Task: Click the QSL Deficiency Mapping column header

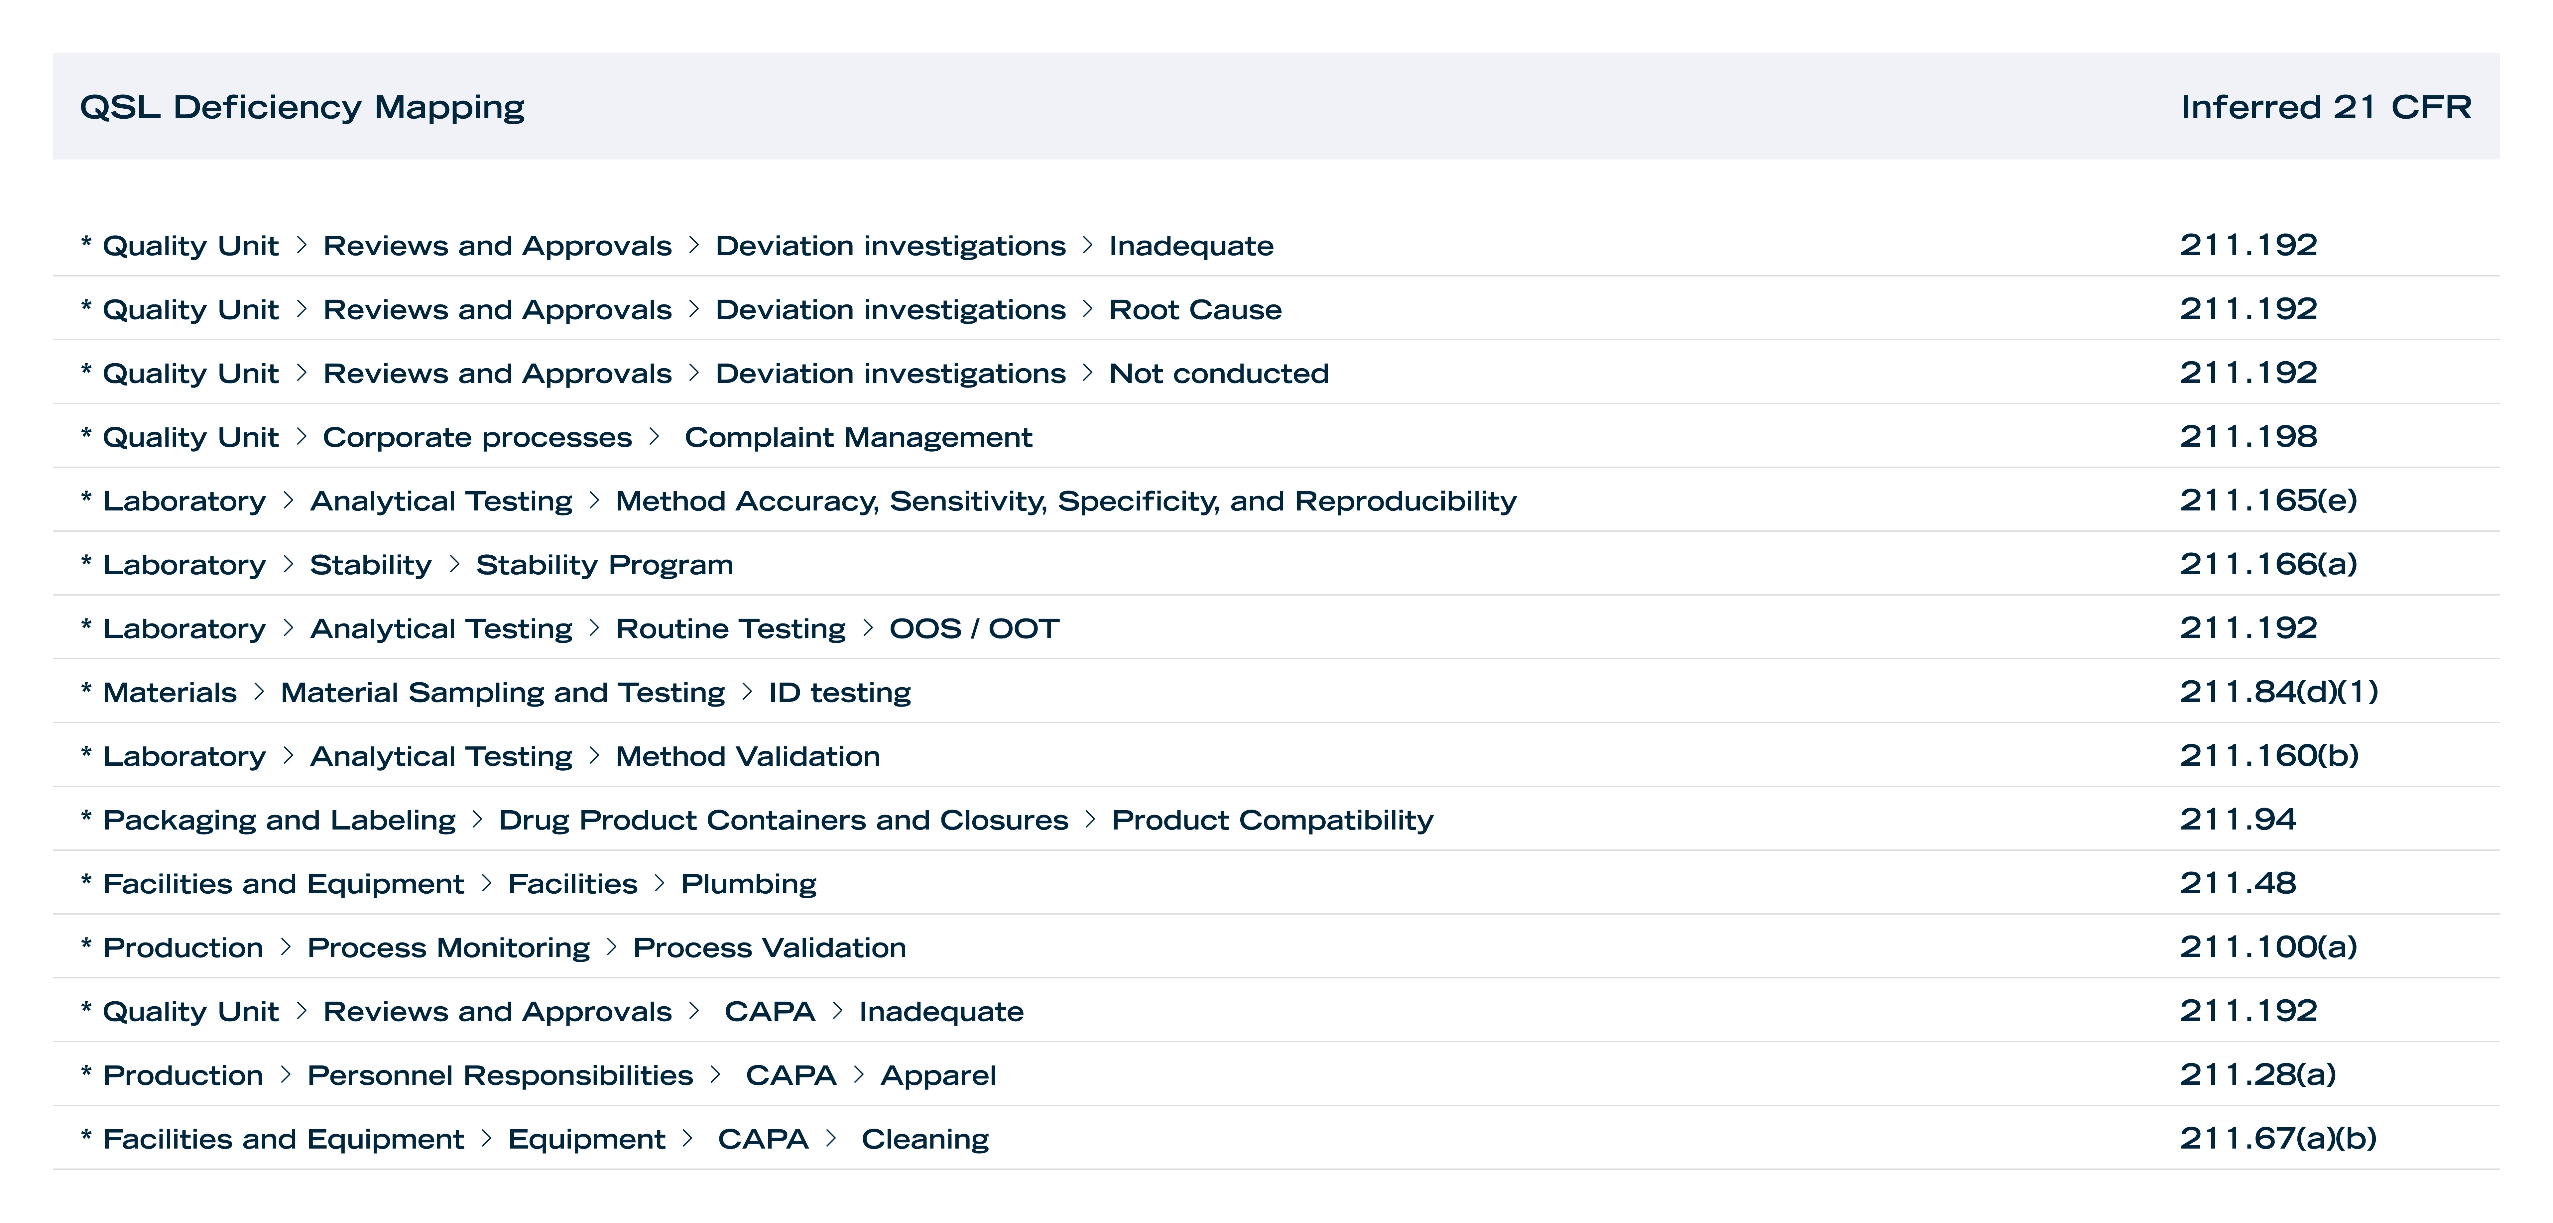Action: coord(302,107)
